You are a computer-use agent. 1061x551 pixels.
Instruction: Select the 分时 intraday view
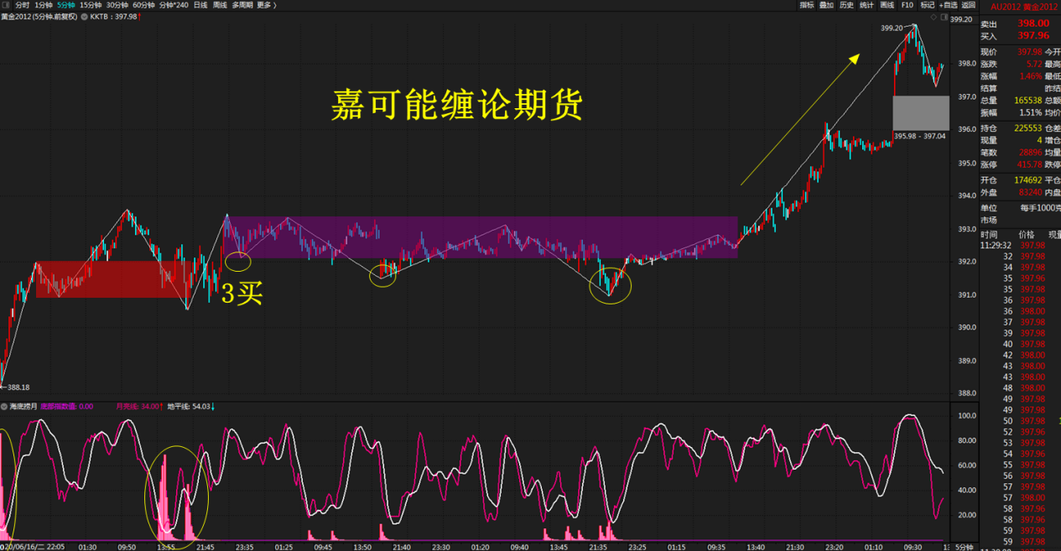click(23, 5)
